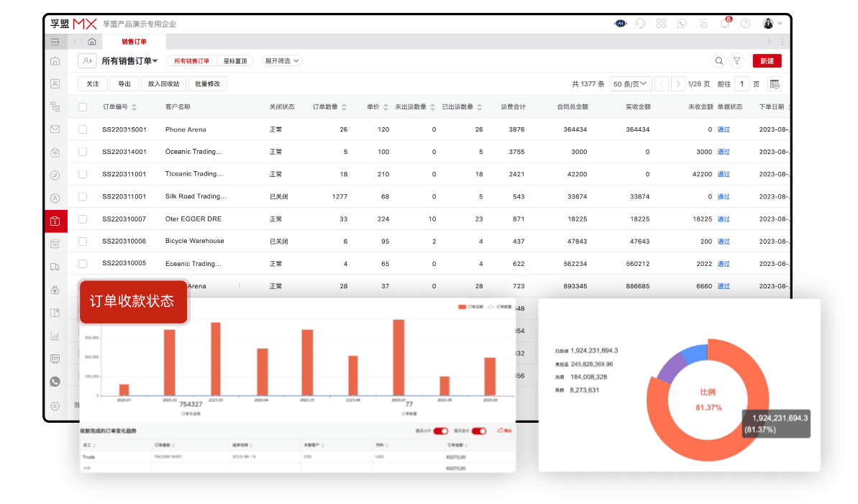Image resolution: width=858 pixels, height=504 pixels.
Task: Click the help question mark icon
Action: pyautogui.click(x=745, y=23)
